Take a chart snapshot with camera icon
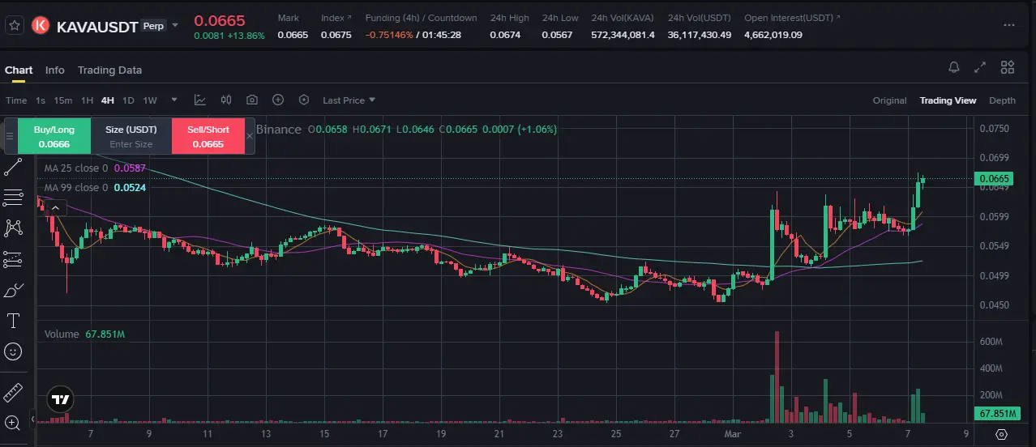Screen dimensions: 1036x447 [252, 100]
